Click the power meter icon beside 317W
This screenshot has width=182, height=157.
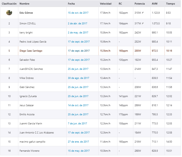[143, 24]
